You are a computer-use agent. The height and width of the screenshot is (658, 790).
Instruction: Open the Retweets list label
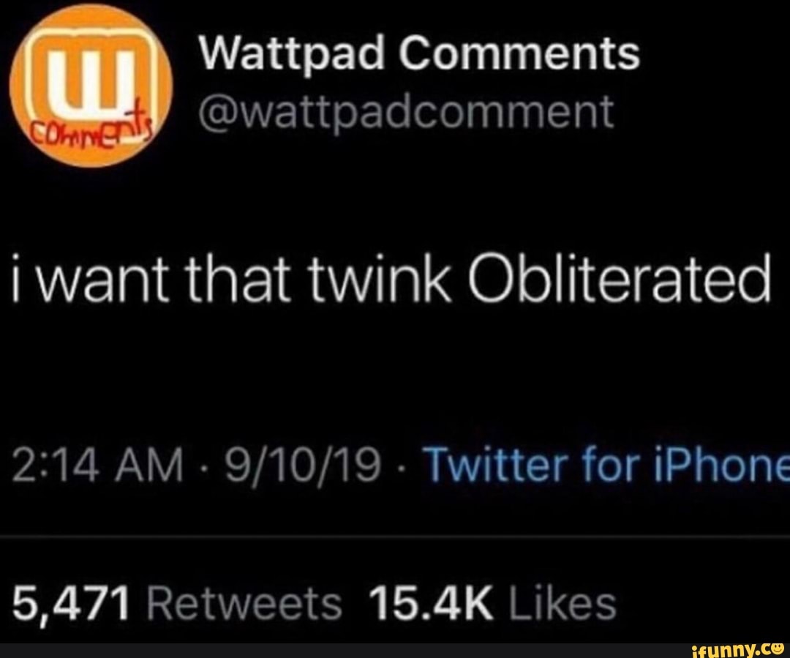(244, 604)
